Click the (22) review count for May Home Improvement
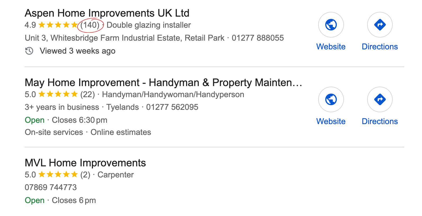Screen dimensions: 422x216 point(88,94)
